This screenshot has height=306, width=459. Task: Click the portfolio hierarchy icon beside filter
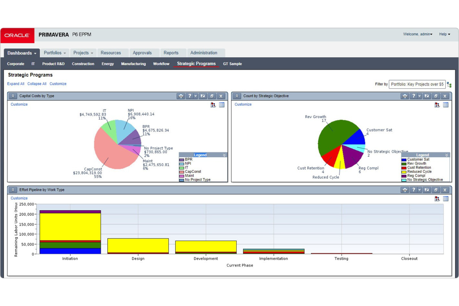pos(449,84)
